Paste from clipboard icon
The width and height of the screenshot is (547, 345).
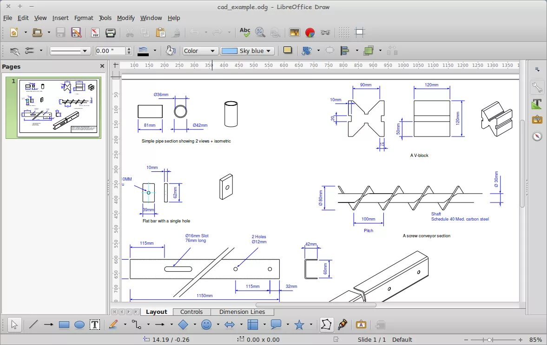(160, 33)
